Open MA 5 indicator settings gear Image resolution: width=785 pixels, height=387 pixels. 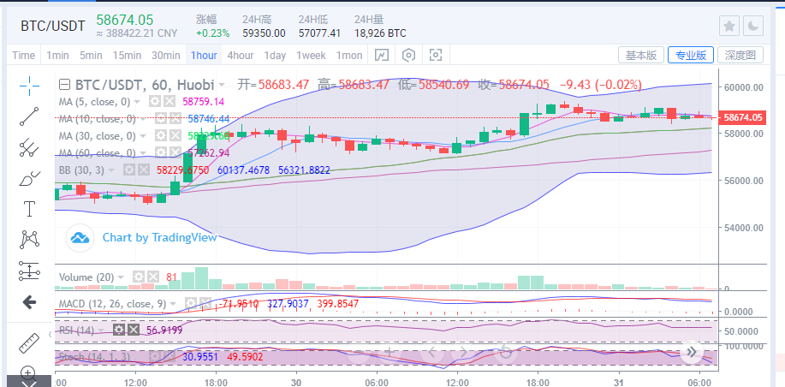(155, 102)
